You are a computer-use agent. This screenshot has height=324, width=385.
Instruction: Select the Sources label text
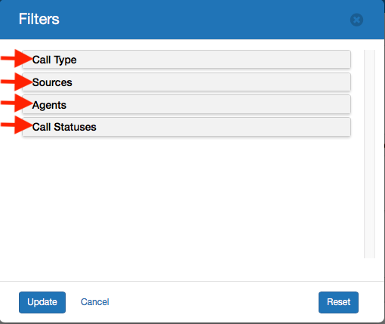point(52,82)
